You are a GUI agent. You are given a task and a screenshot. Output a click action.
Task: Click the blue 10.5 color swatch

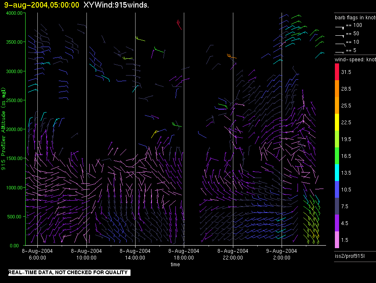pos(337,189)
